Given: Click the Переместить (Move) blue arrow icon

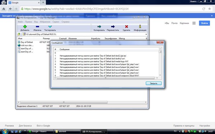Looking at the screenshot, I should point(113,26).
